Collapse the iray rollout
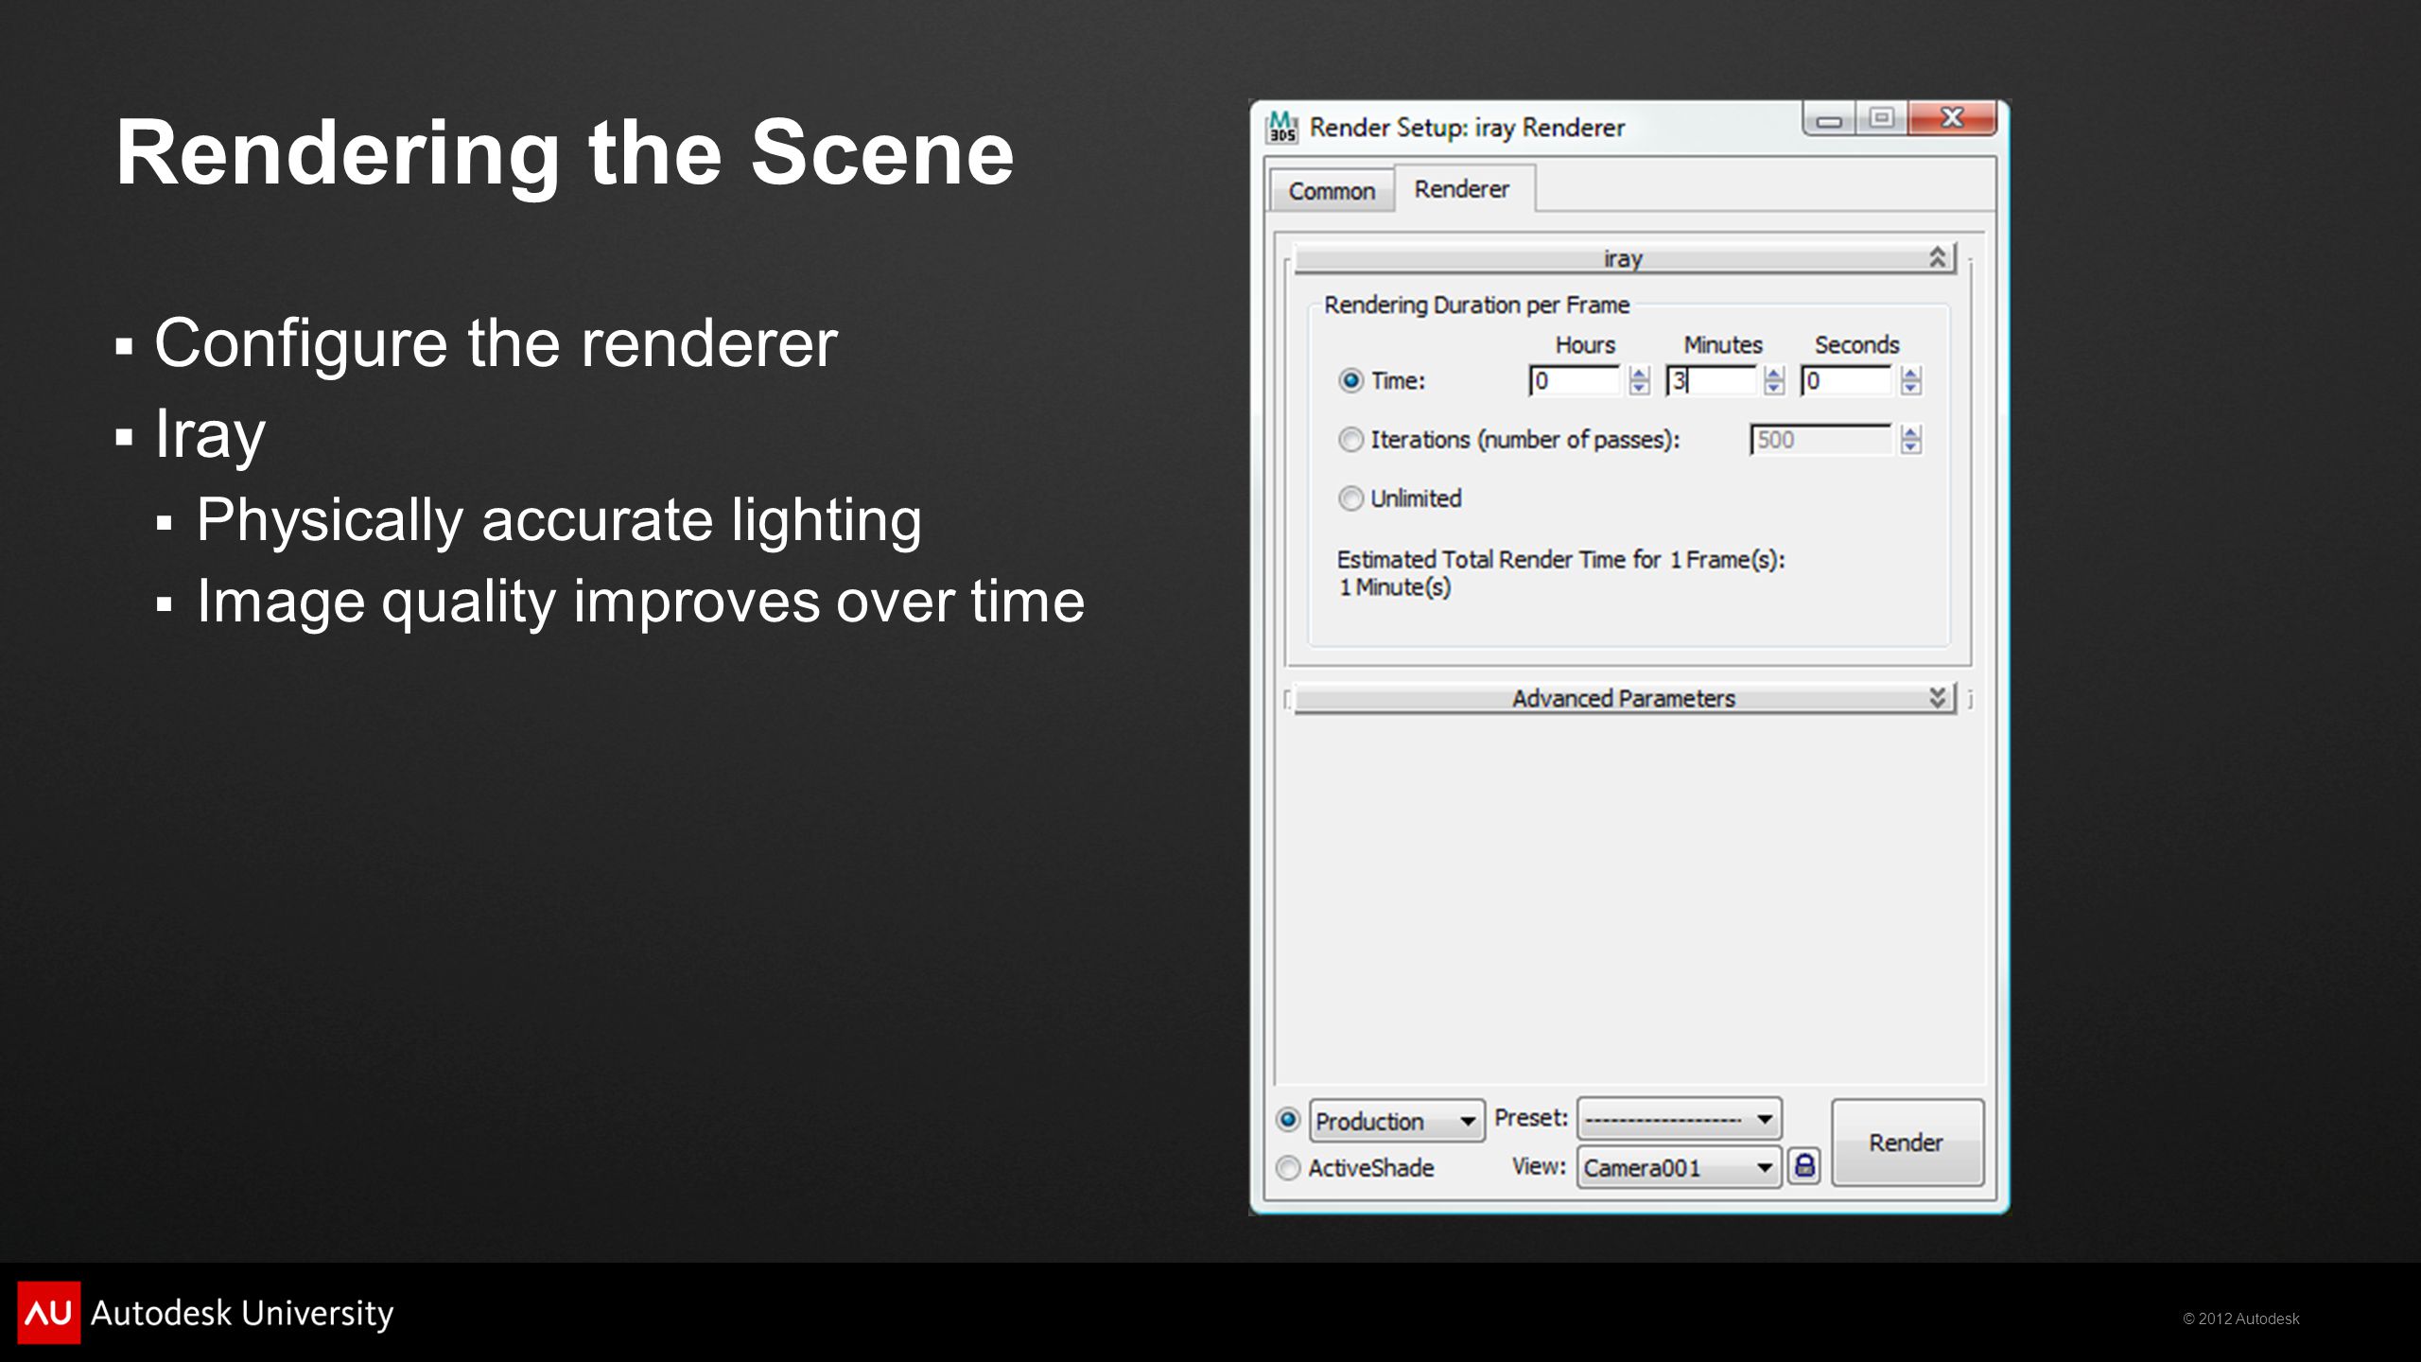The image size is (2421, 1362). coord(1624,258)
